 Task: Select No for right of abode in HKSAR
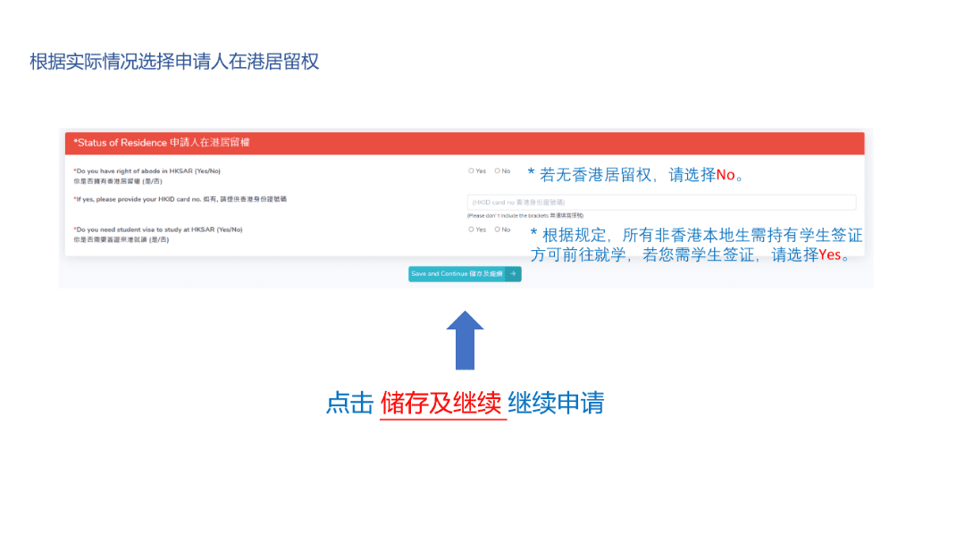point(498,171)
